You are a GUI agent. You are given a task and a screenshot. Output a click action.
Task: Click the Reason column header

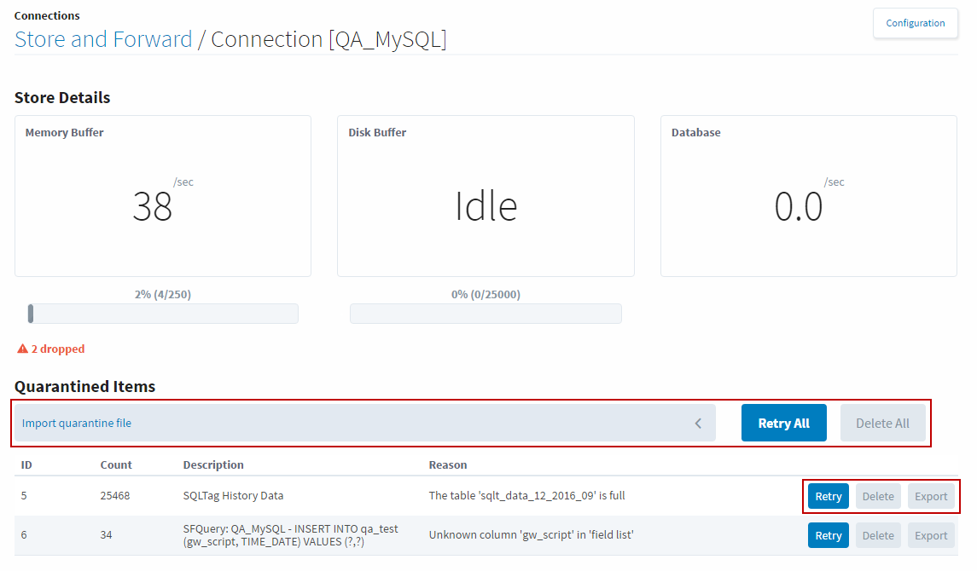pos(448,464)
